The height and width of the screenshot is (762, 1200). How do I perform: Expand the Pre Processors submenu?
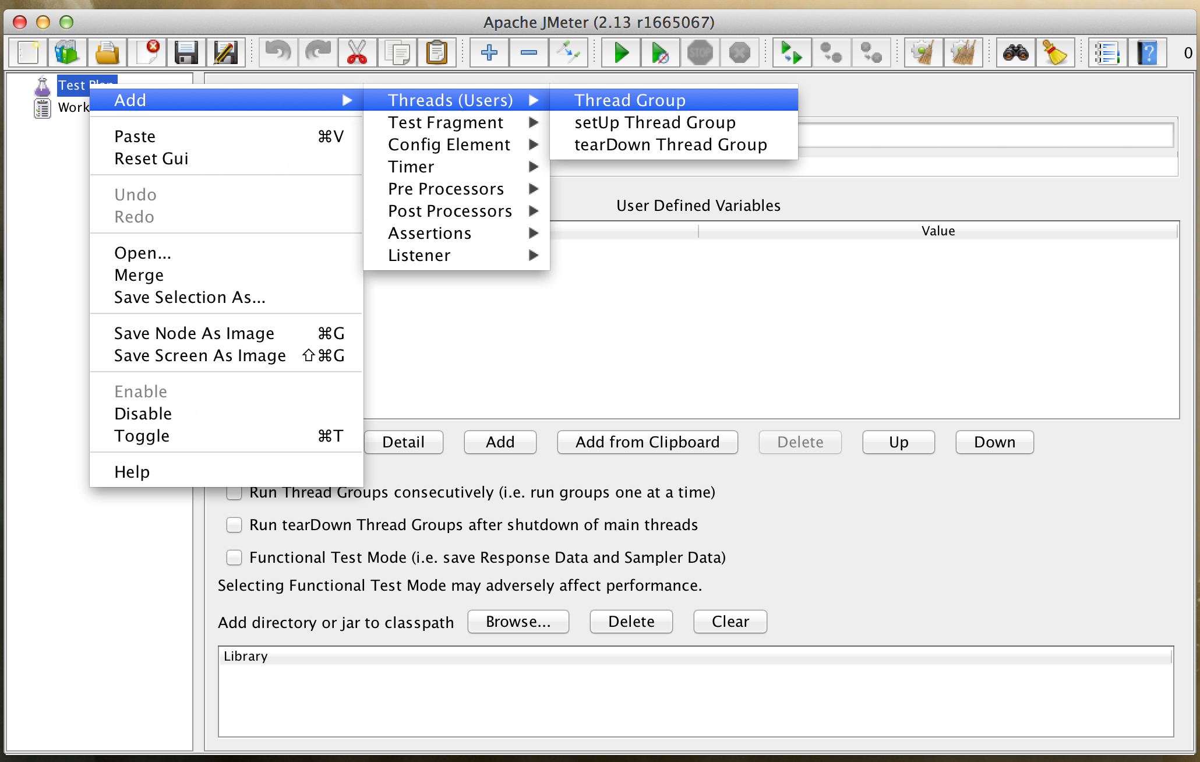click(457, 189)
